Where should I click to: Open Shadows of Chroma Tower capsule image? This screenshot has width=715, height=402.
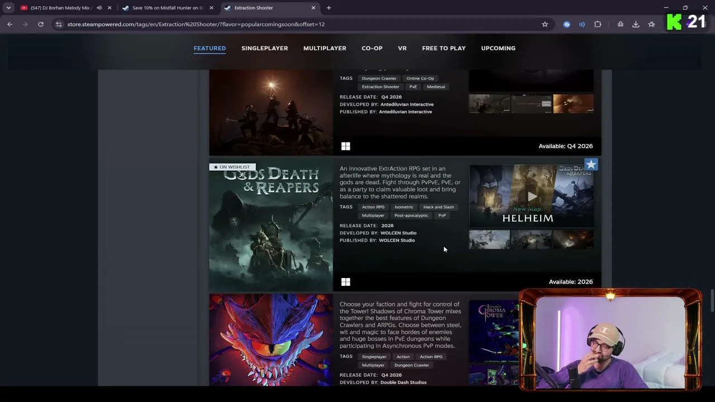pyautogui.click(x=271, y=340)
